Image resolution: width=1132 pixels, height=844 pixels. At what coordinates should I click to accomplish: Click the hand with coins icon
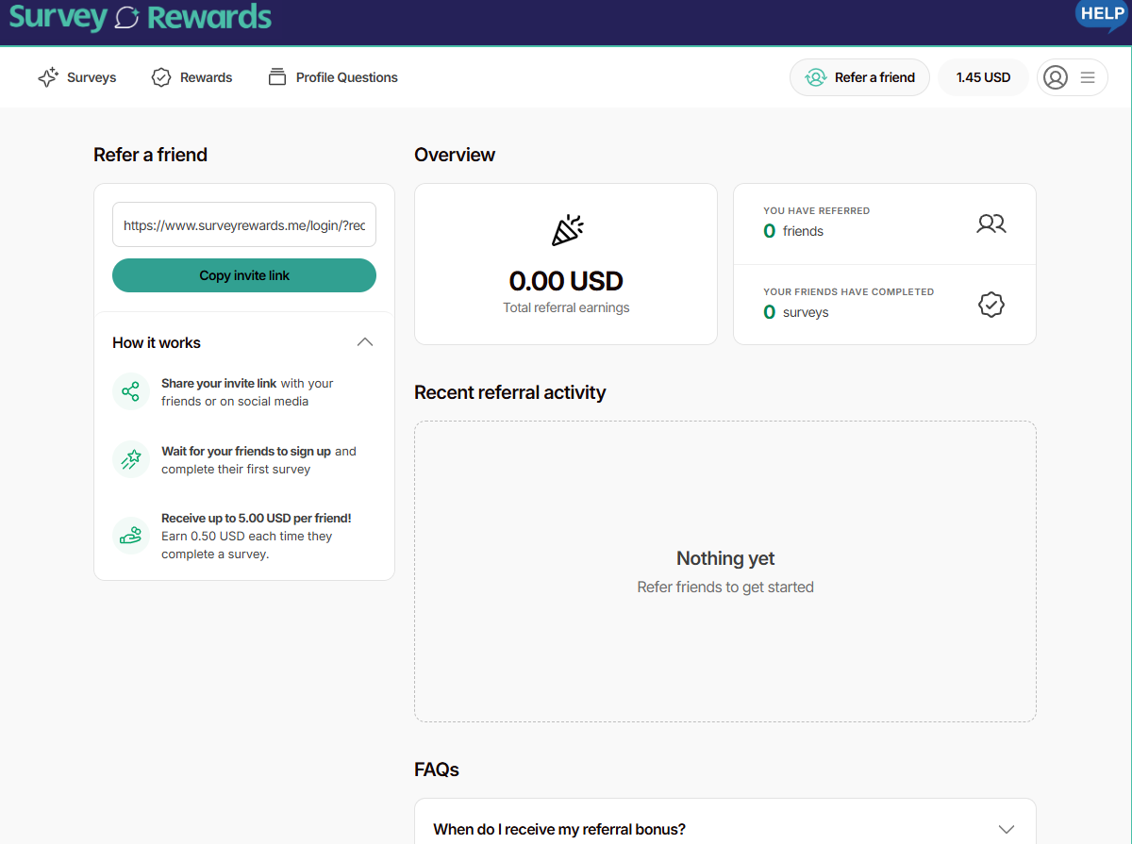click(x=130, y=535)
